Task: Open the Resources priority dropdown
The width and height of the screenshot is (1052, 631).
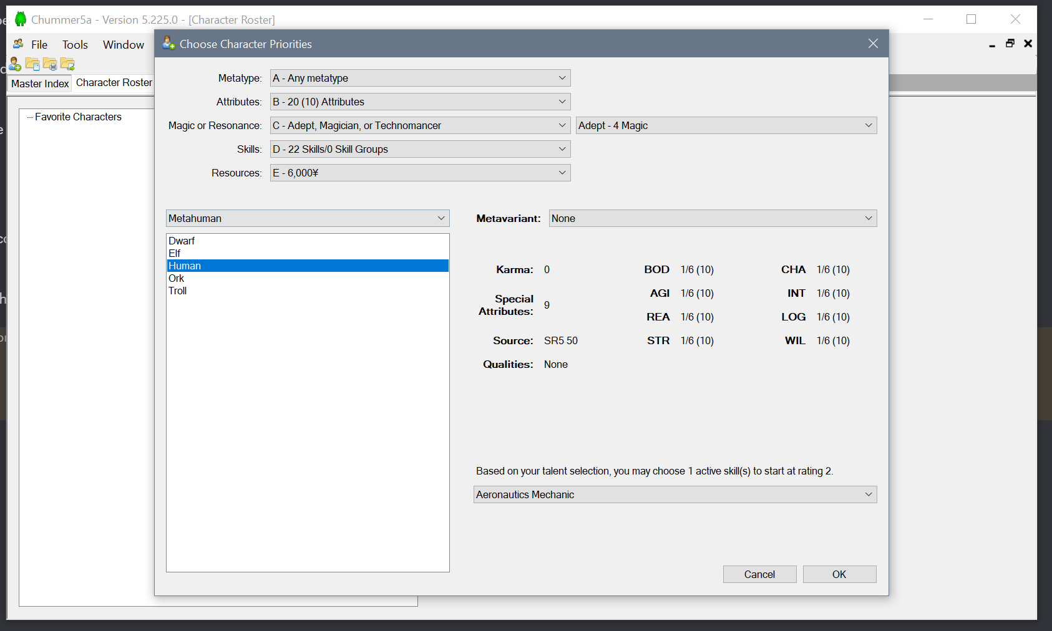Action: [420, 173]
